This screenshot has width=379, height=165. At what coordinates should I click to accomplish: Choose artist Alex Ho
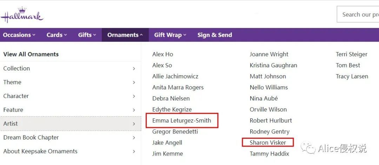point(163,54)
